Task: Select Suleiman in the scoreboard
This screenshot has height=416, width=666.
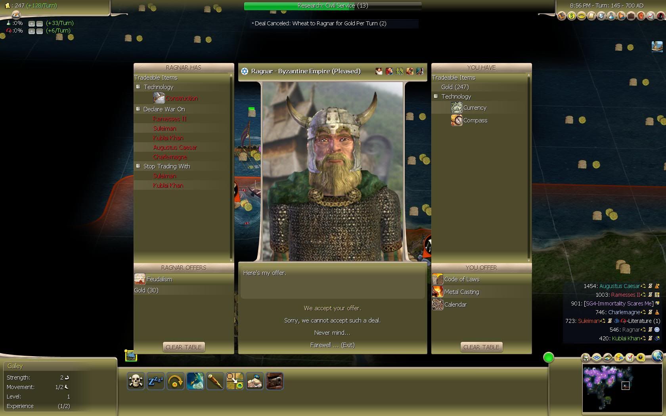Action: coord(588,321)
